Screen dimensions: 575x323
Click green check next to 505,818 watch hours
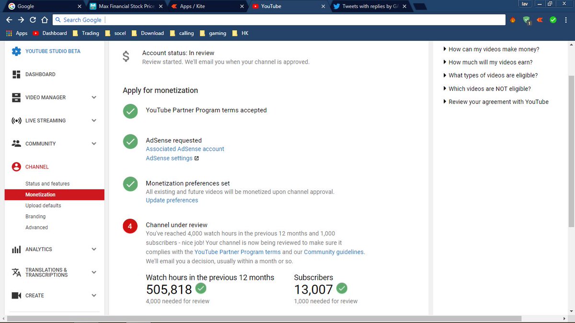(x=201, y=289)
